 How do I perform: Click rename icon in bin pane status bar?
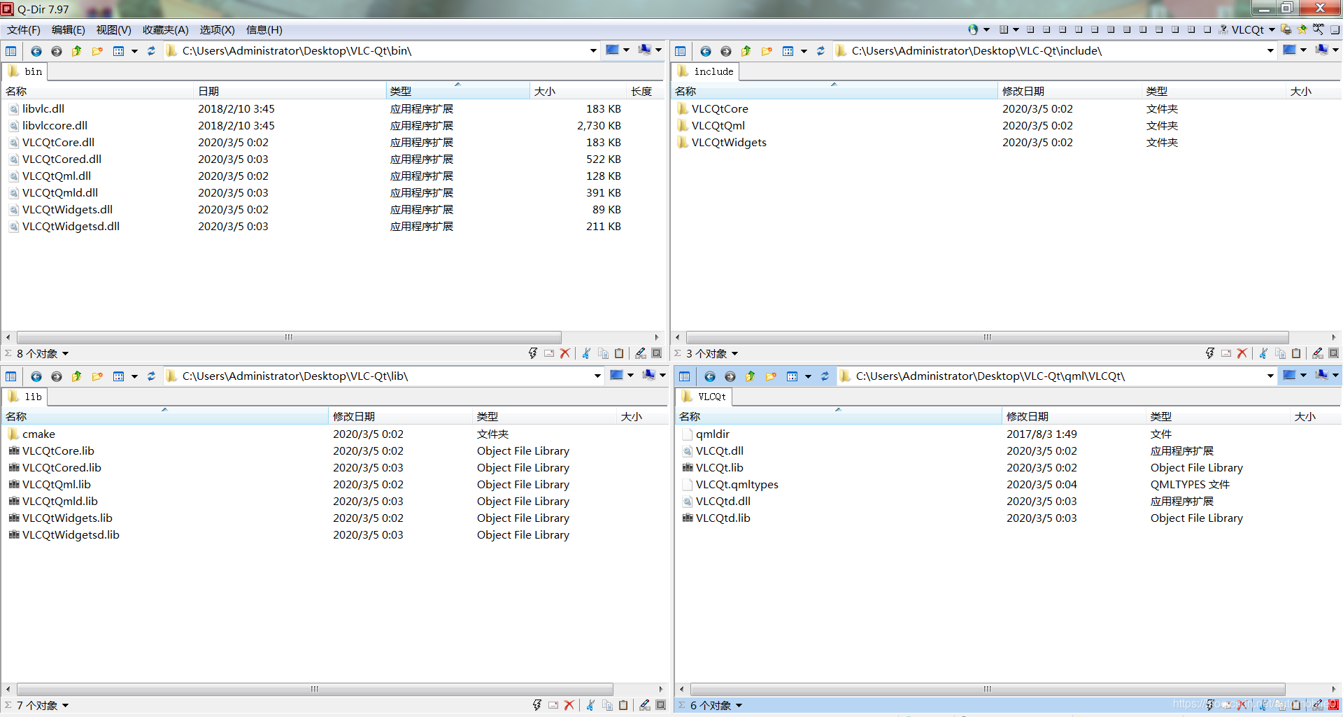click(549, 354)
